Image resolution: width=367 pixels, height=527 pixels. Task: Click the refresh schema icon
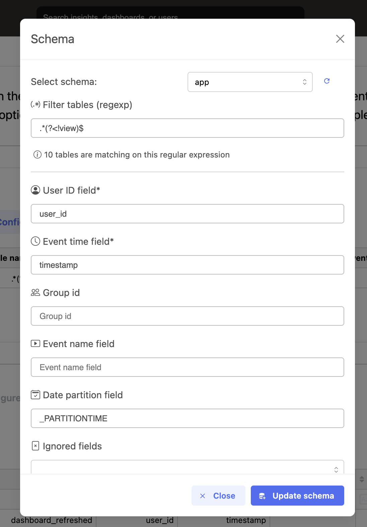pos(327,81)
